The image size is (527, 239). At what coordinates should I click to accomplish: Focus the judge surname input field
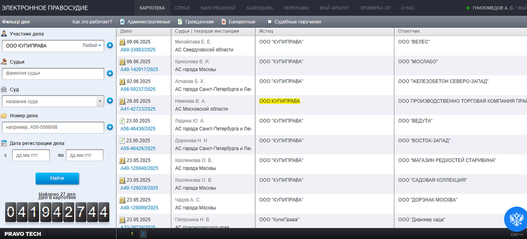click(53, 73)
